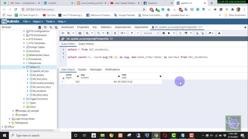Viewport: 248px width, 139px height.
Task: Switch to the Explain output tab
Action: 82,69
